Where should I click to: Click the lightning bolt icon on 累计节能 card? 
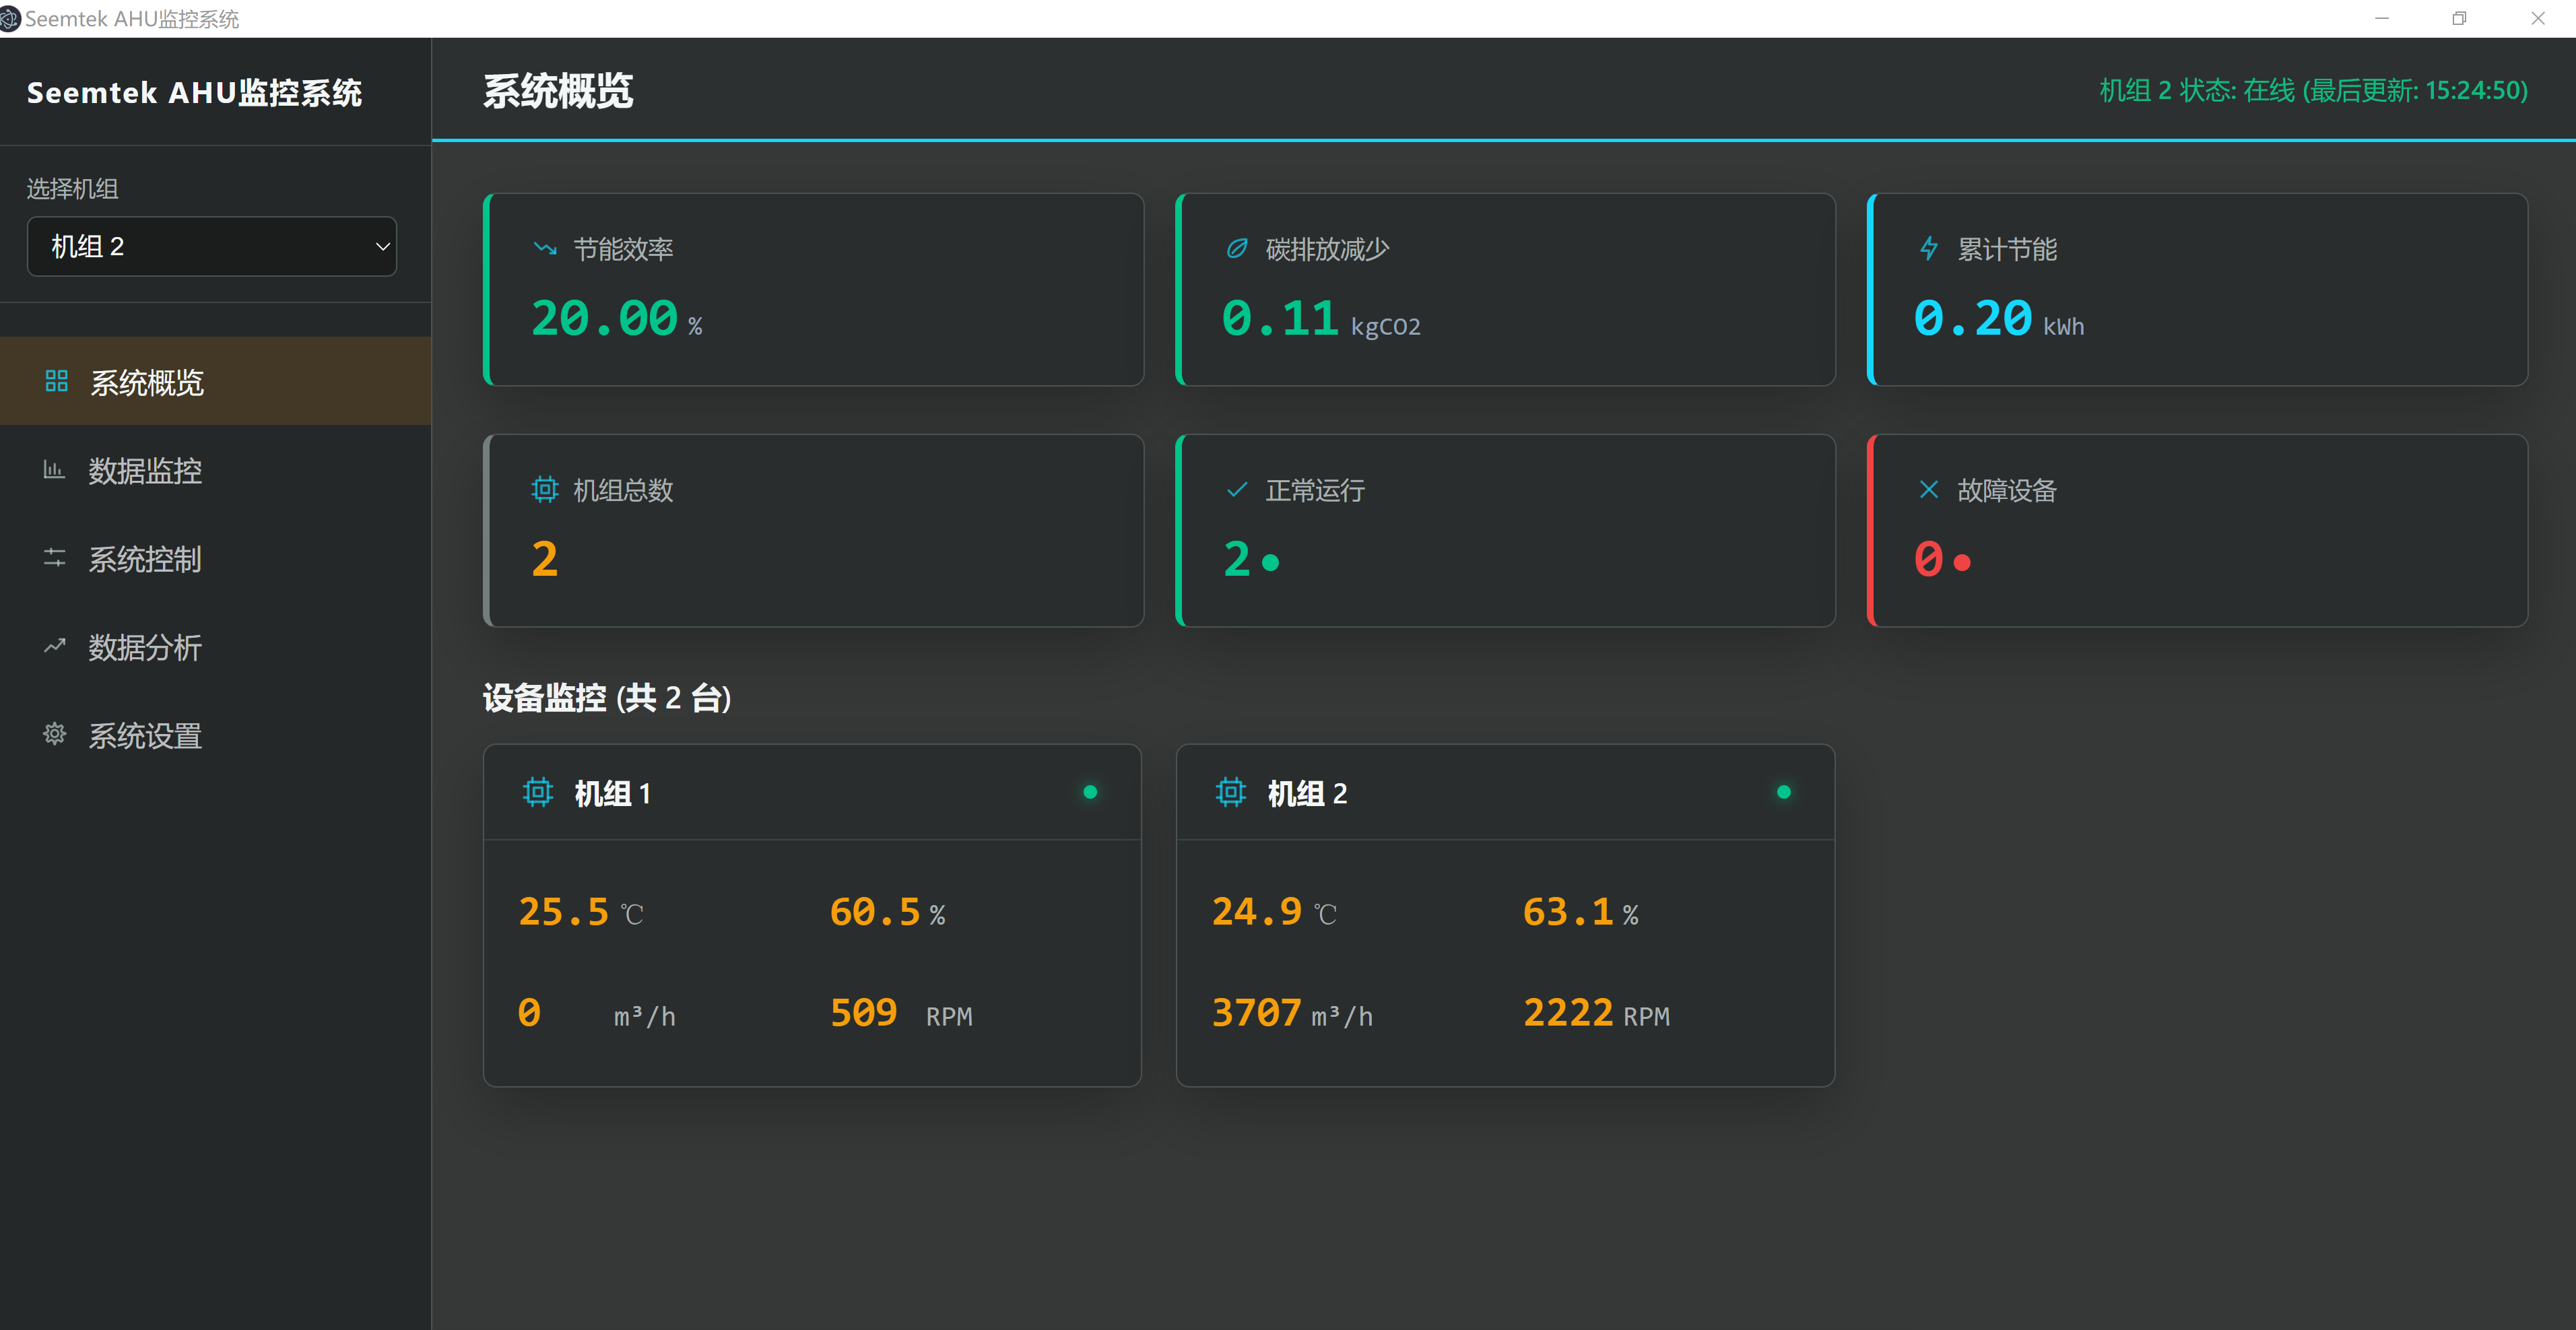[1929, 248]
